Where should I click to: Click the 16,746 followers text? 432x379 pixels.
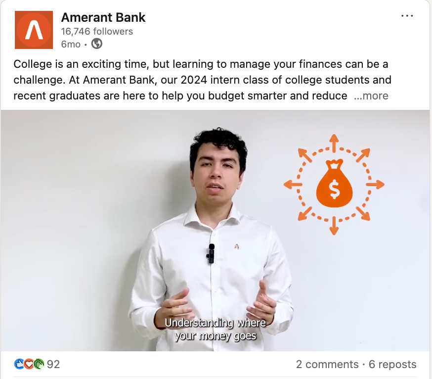[x=97, y=32]
